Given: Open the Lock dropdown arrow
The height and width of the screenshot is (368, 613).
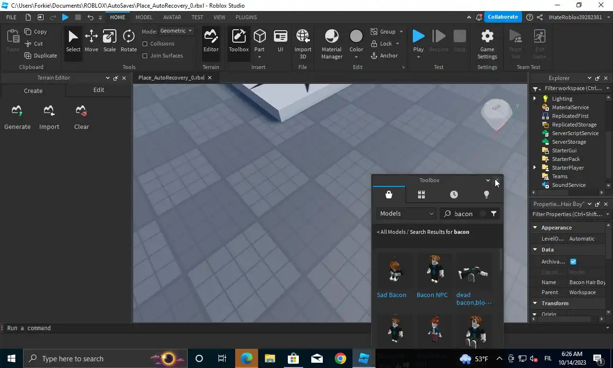Looking at the screenshot, I should tap(397, 44).
